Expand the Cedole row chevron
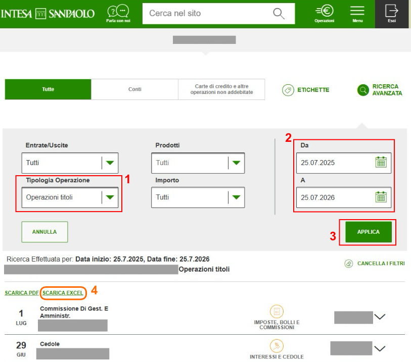The width and height of the screenshot is (411, 362). pos(380,349)
